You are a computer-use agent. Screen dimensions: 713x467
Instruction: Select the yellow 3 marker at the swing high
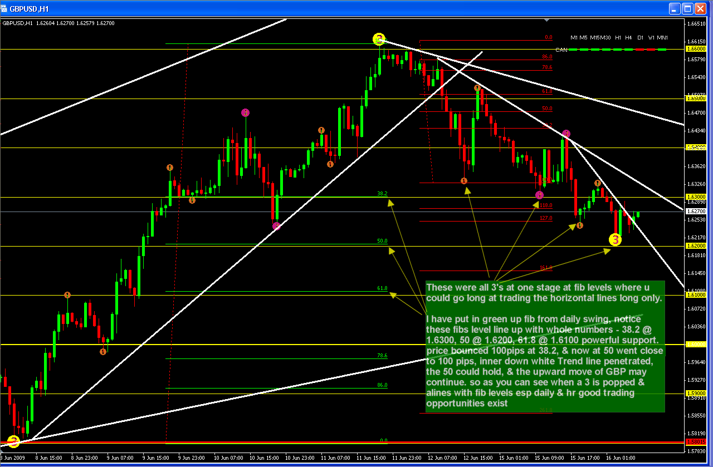coord(379,38)
